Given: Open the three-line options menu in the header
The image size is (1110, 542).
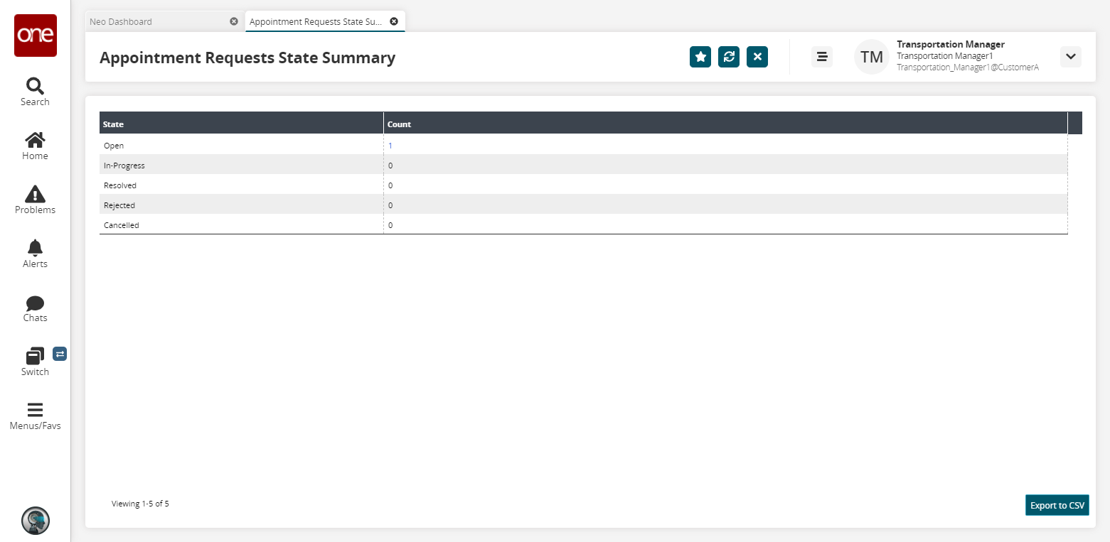Looking at the screenshot, I should 822,57.
